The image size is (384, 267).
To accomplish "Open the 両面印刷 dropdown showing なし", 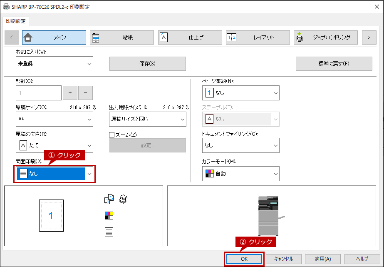I will pyautogui.click(x=55, y=174).
